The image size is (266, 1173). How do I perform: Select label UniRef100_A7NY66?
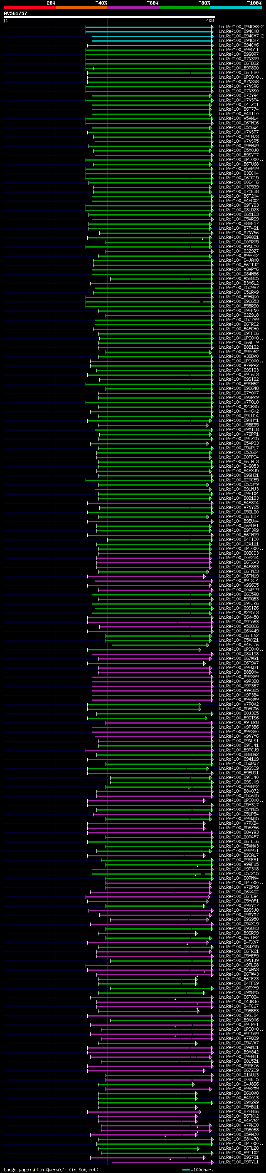pos(239,233)
